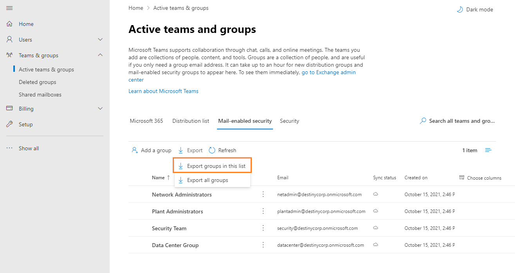Click the hamburger navigation menu icon
Viewport: 515px width, 273px height.
pyautogui.click(x=9, y=8)
